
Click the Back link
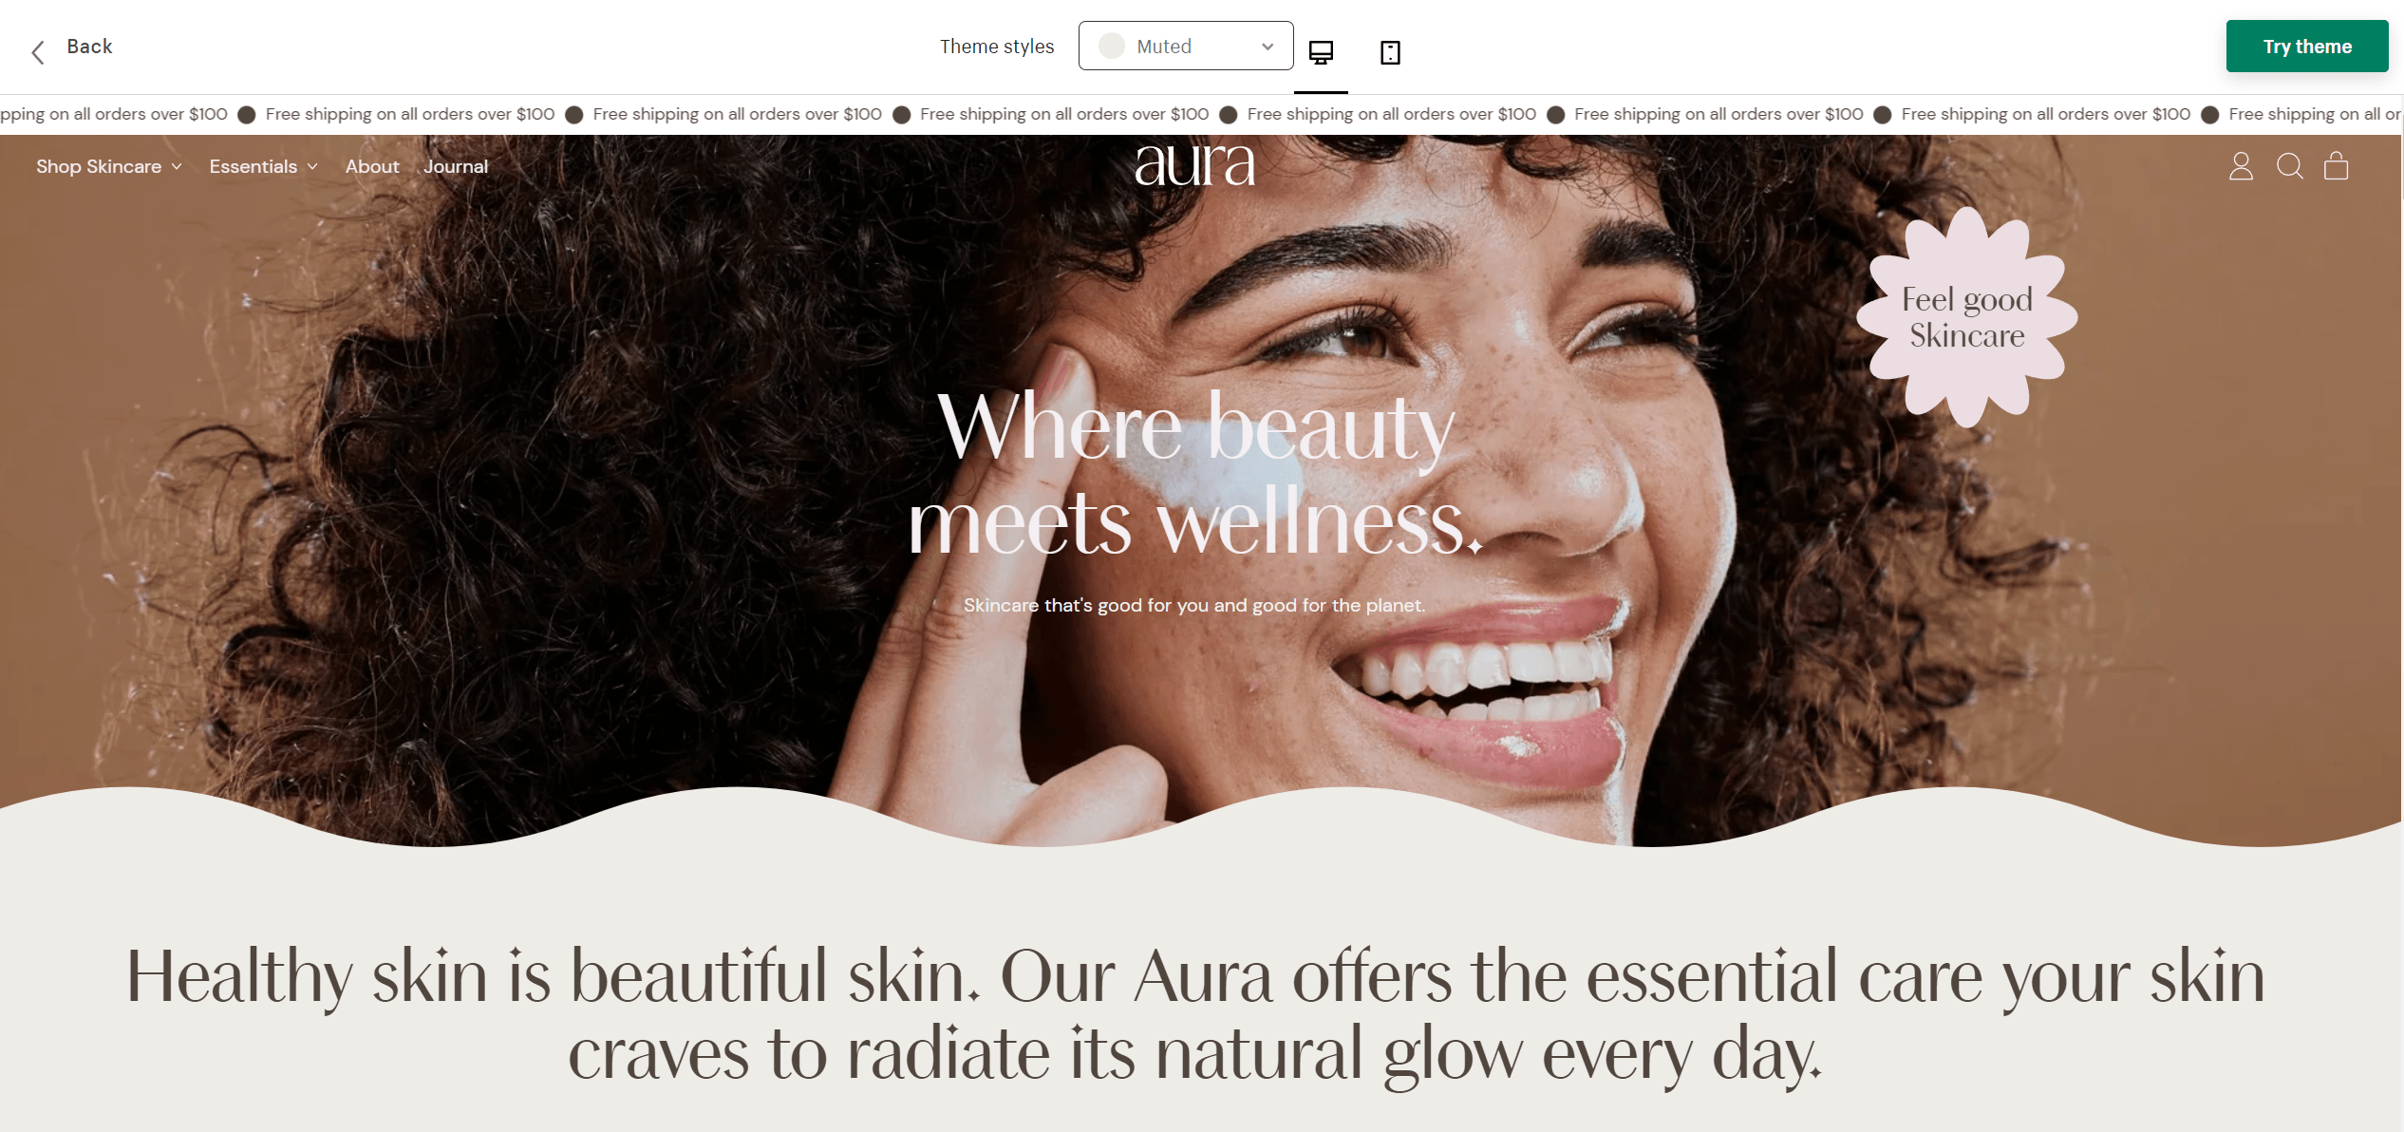[x=89, y=47]
